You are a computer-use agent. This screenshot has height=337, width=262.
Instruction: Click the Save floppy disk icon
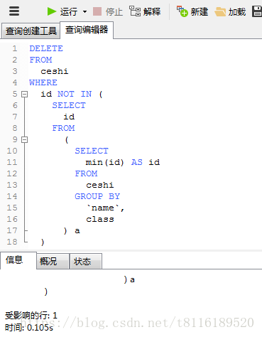(257, 11)
